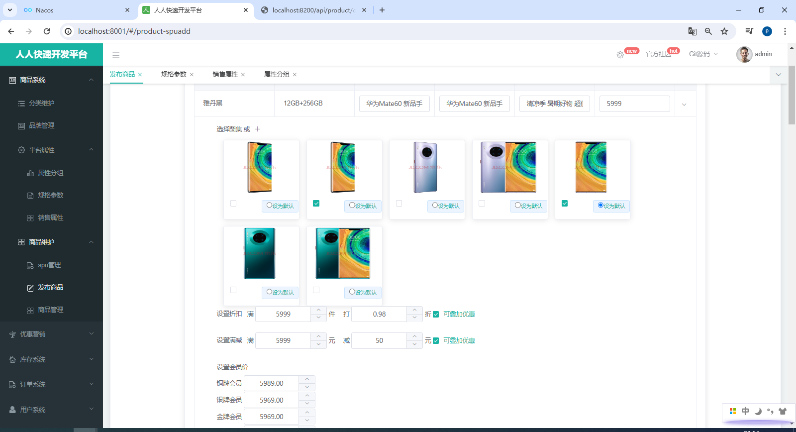Click the 人人快速开发平台 logo title
This screenshot has height=432, width=796.
[51, 55]
